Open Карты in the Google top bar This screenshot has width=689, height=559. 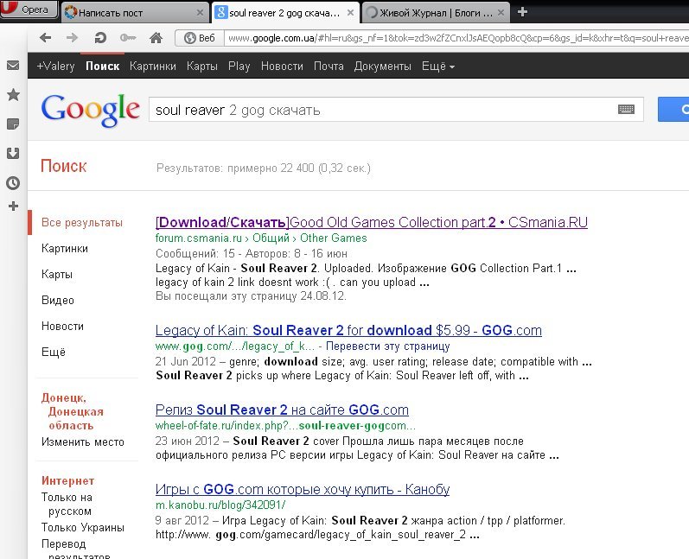[x=201, y=66]
